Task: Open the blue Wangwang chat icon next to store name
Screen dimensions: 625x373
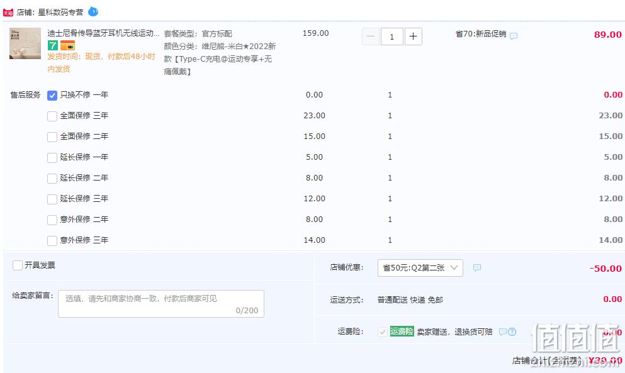Action: click(x=93, y=11)
